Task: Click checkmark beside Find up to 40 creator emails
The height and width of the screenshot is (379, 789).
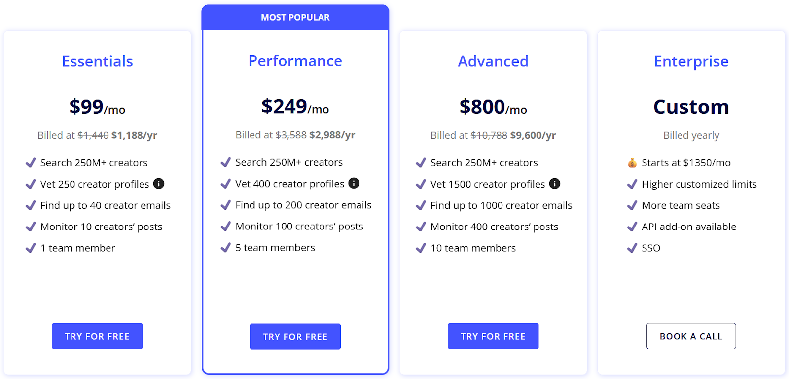Action: pos(31,205)
